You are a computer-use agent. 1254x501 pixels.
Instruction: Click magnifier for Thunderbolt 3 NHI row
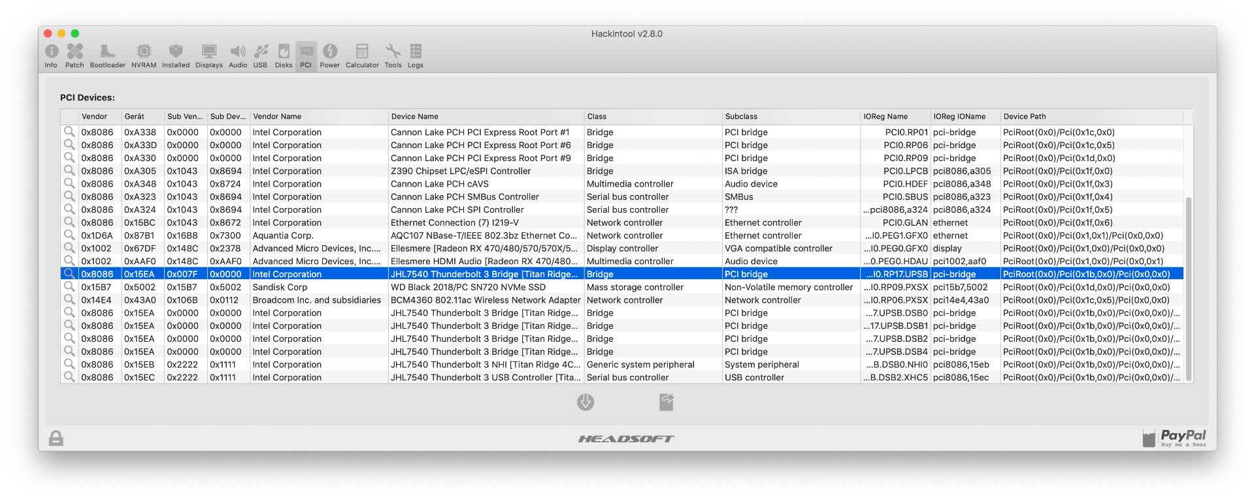[69, 365]
